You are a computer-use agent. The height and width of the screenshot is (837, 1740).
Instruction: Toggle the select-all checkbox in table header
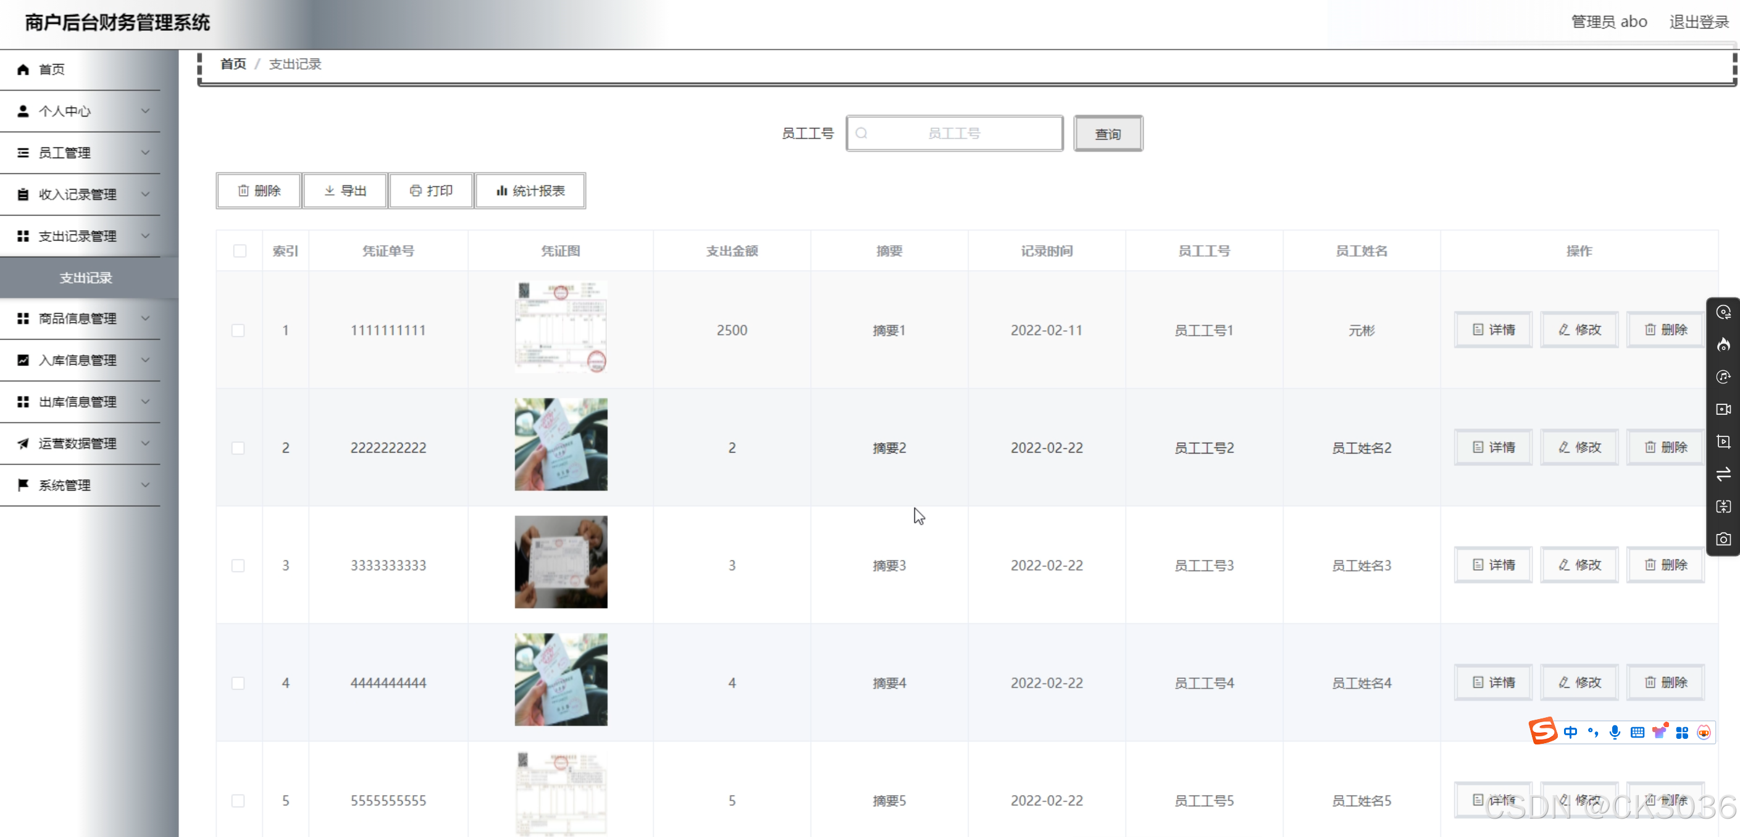coord(240,251)
